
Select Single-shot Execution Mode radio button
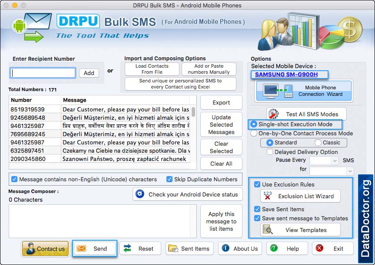tap(253, 124)
